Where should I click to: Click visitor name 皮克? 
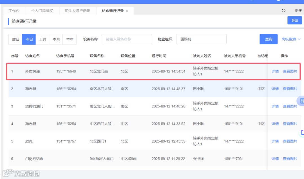[x=29, y=141]
